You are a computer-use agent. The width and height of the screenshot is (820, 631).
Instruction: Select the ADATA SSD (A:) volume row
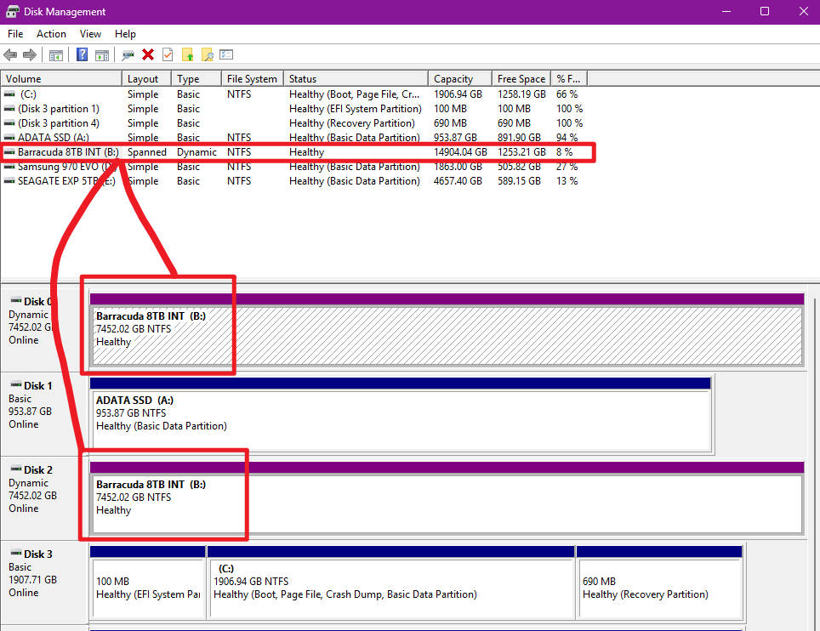[293, 138]
